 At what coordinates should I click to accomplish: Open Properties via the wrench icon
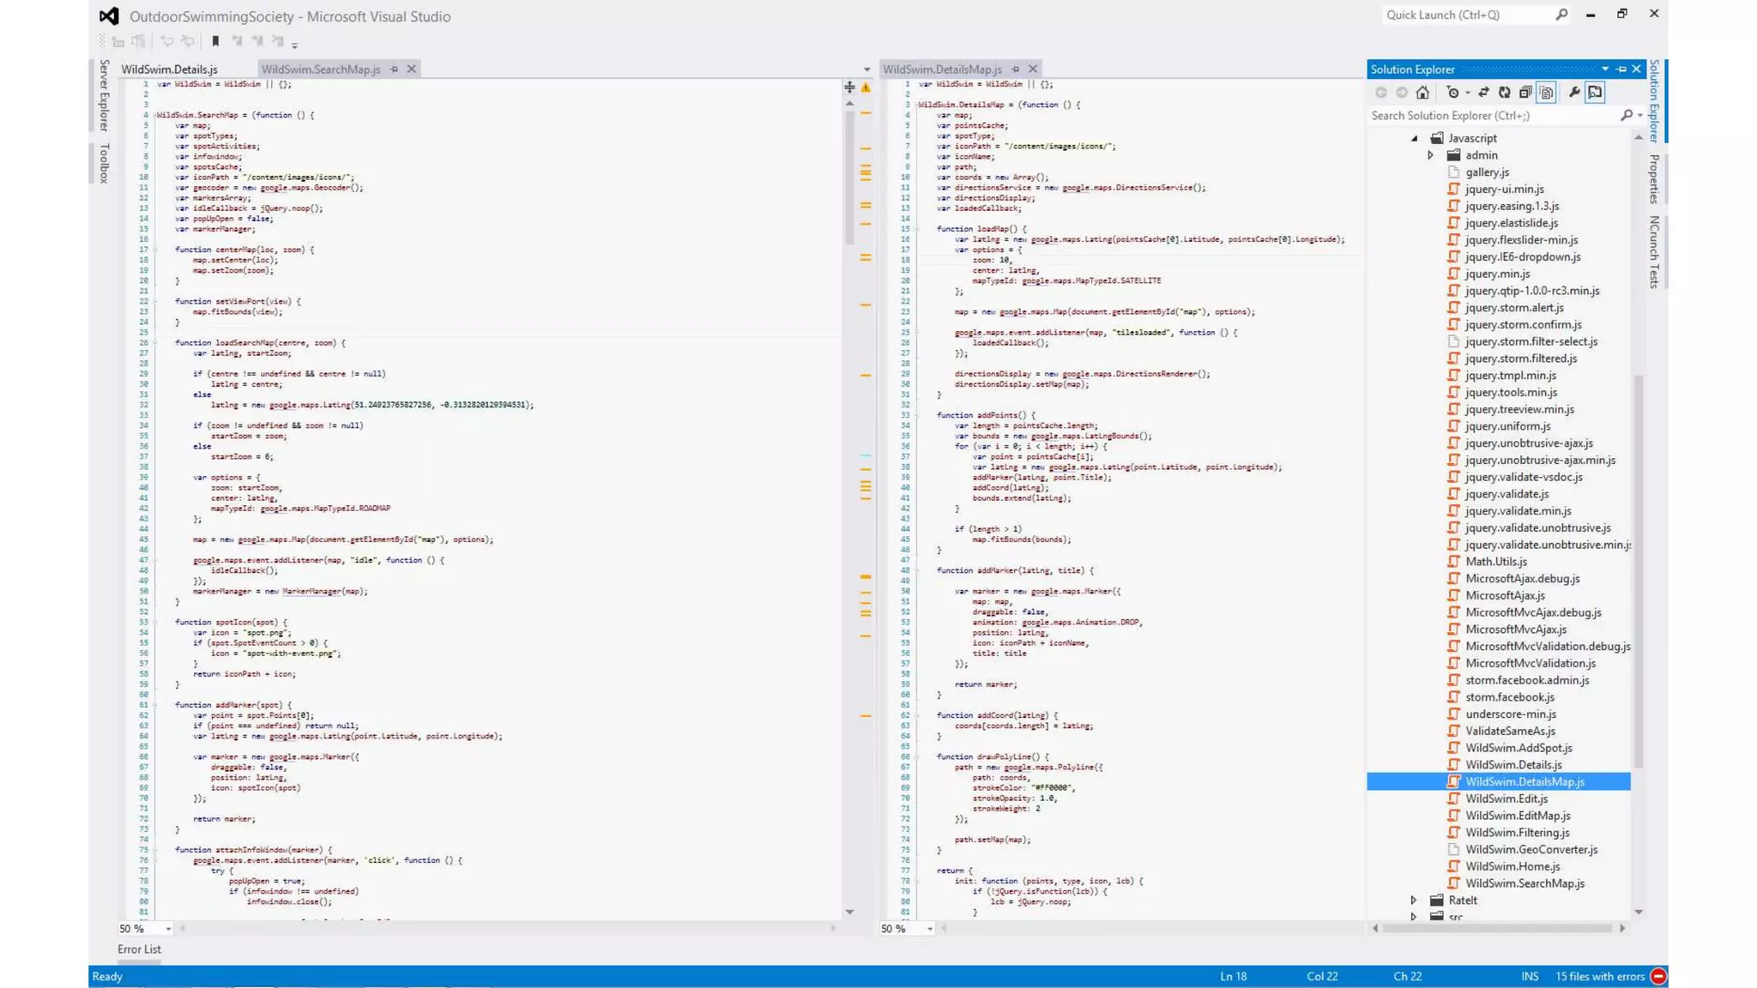(1574, 93)
